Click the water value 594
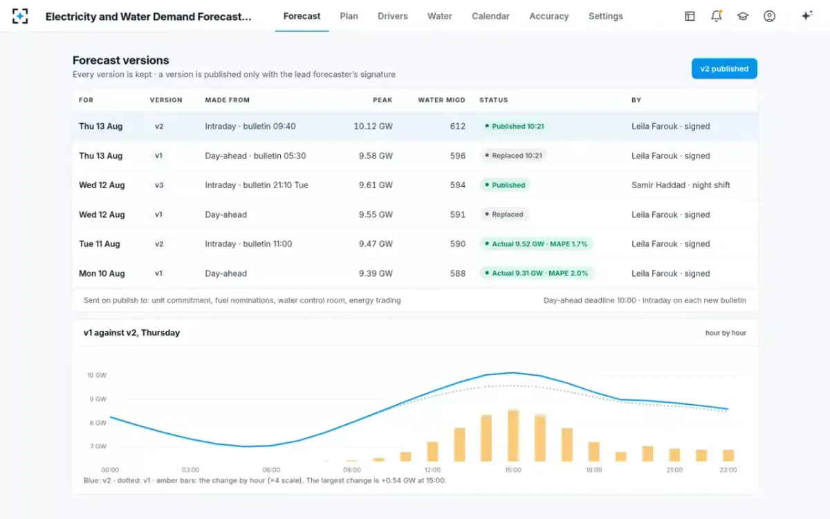The width and height of the screenshot is (830, 519). (x=458, y=185)
